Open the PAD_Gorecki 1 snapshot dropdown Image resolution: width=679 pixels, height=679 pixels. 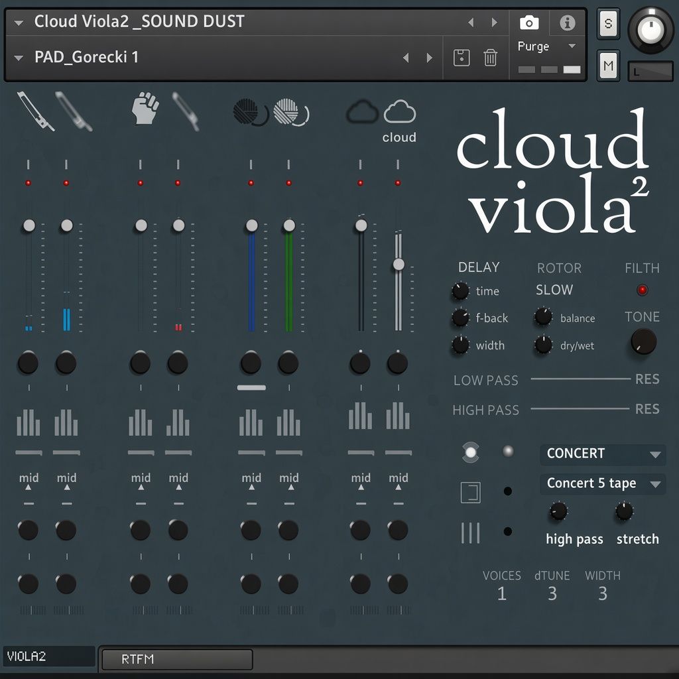[19, 58]
